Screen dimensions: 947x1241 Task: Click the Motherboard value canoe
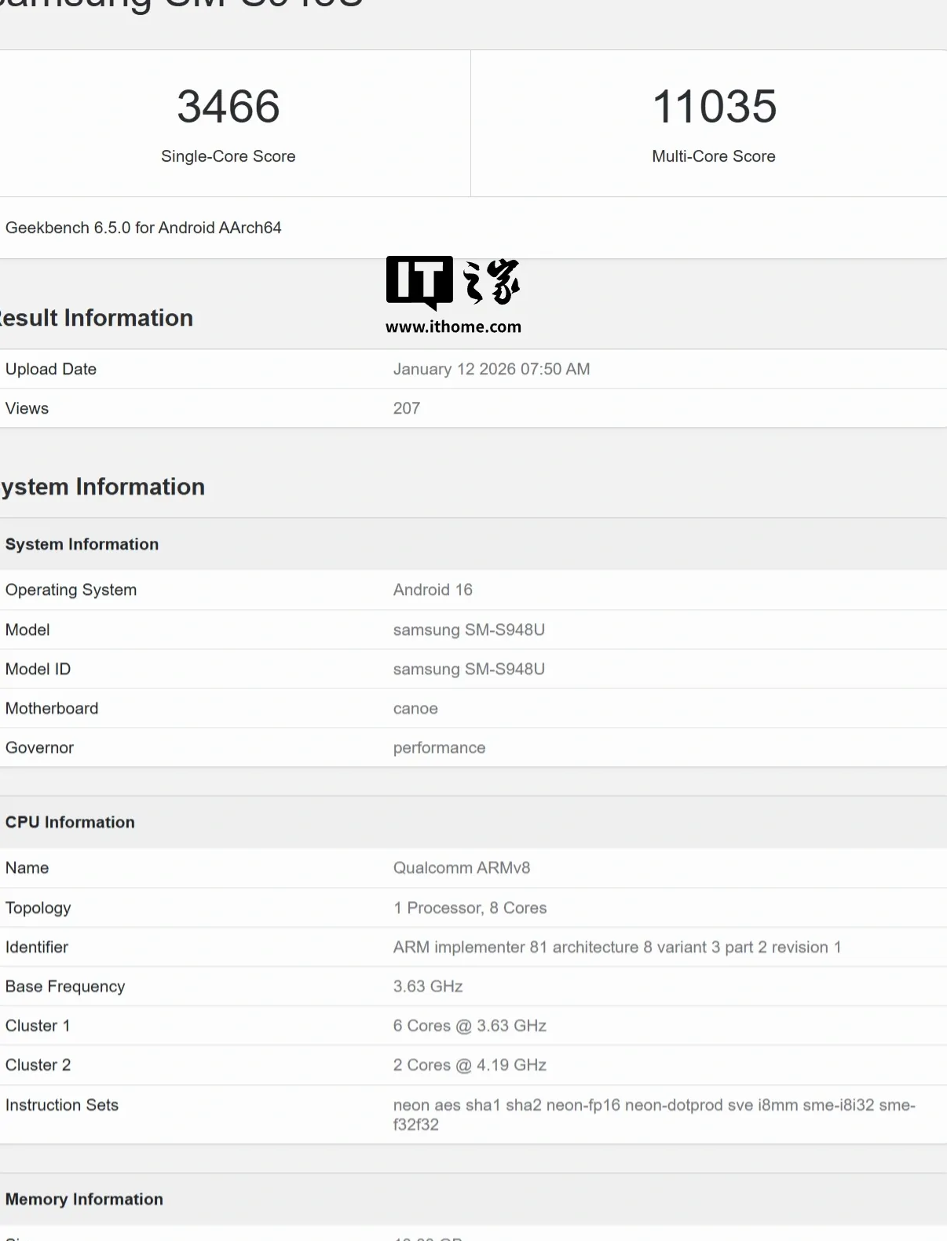415,708
